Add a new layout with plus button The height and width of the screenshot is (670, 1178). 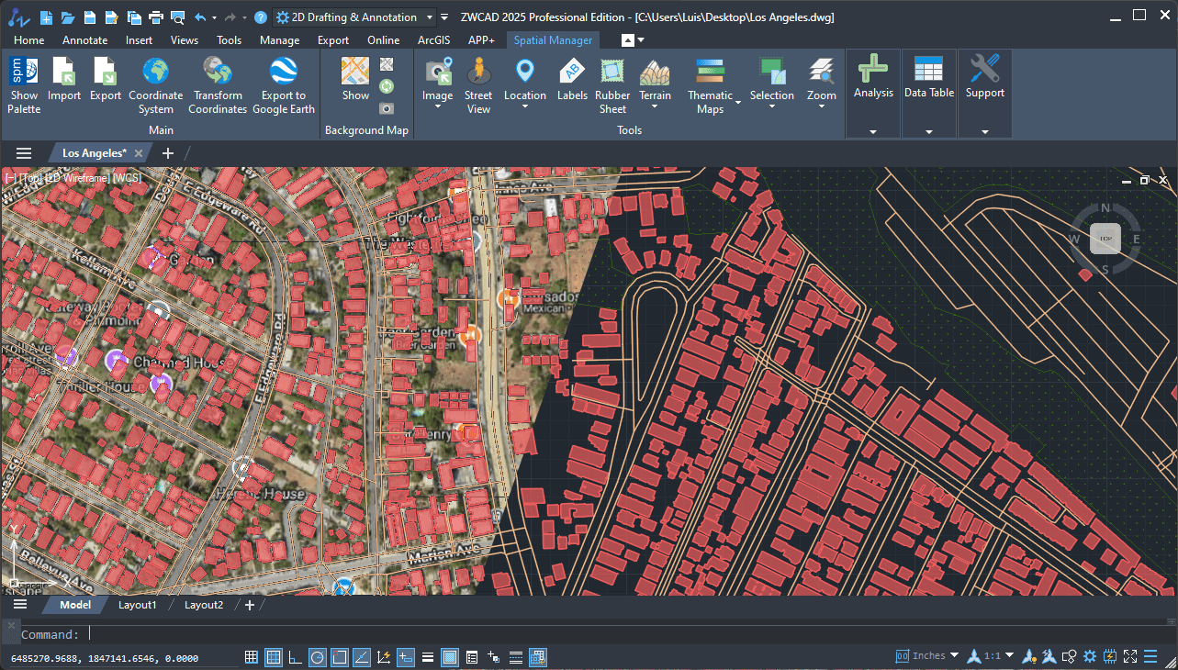point(250,605)
